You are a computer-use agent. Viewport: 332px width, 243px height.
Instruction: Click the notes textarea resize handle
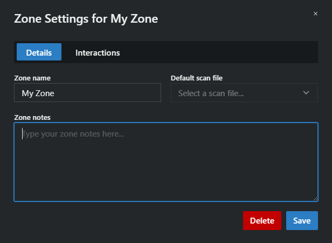coord(315,199)
